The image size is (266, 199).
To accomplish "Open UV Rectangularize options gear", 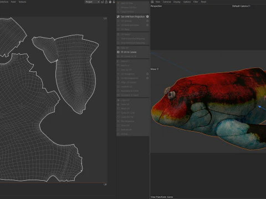I will pyautogui.click(x=147, y=78).
